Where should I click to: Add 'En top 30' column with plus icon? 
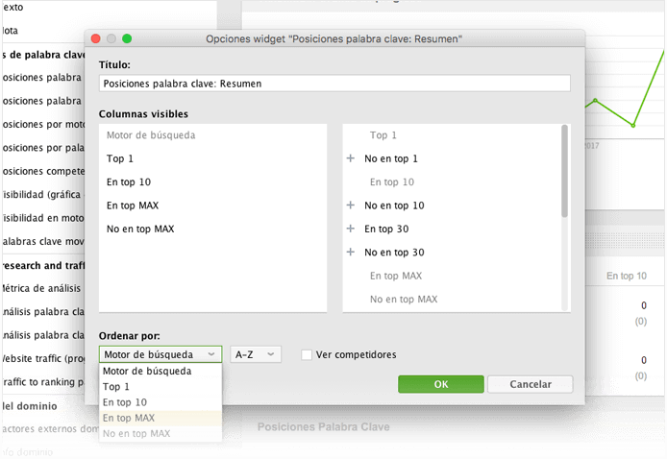tap(351, 229)
